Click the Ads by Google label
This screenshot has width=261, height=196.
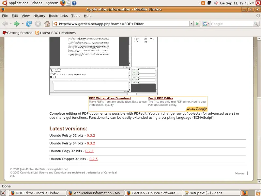(x=197, y=109)
